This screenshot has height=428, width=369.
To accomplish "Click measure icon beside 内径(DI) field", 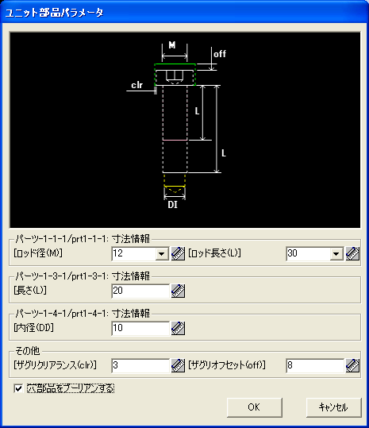I will tap(178, 328).
